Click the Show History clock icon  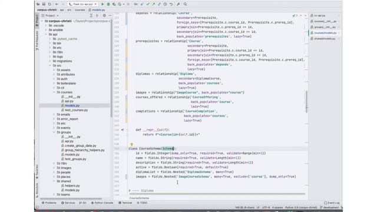[165, 4]
